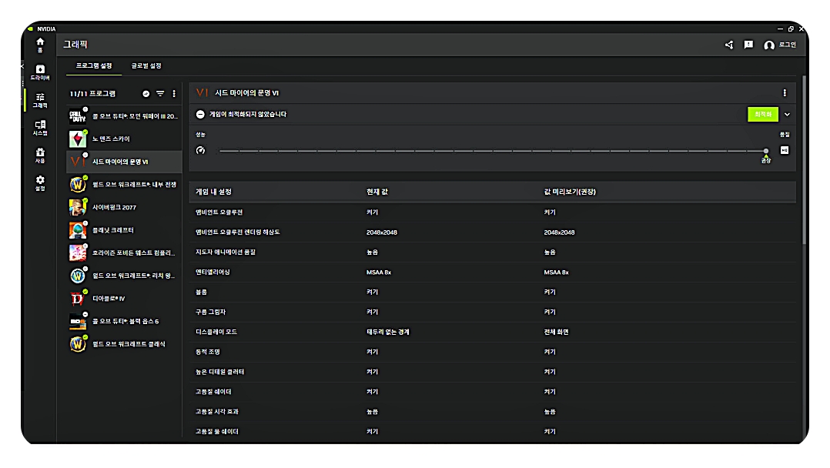
Task: Click the refresh/scan programs icon in list header
Action: [x=146, y=94]
